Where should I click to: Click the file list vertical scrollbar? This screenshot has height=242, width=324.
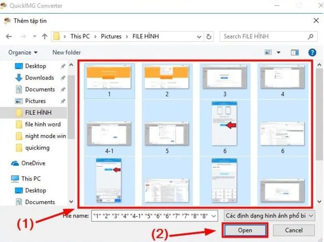click(x=319, y=133)
